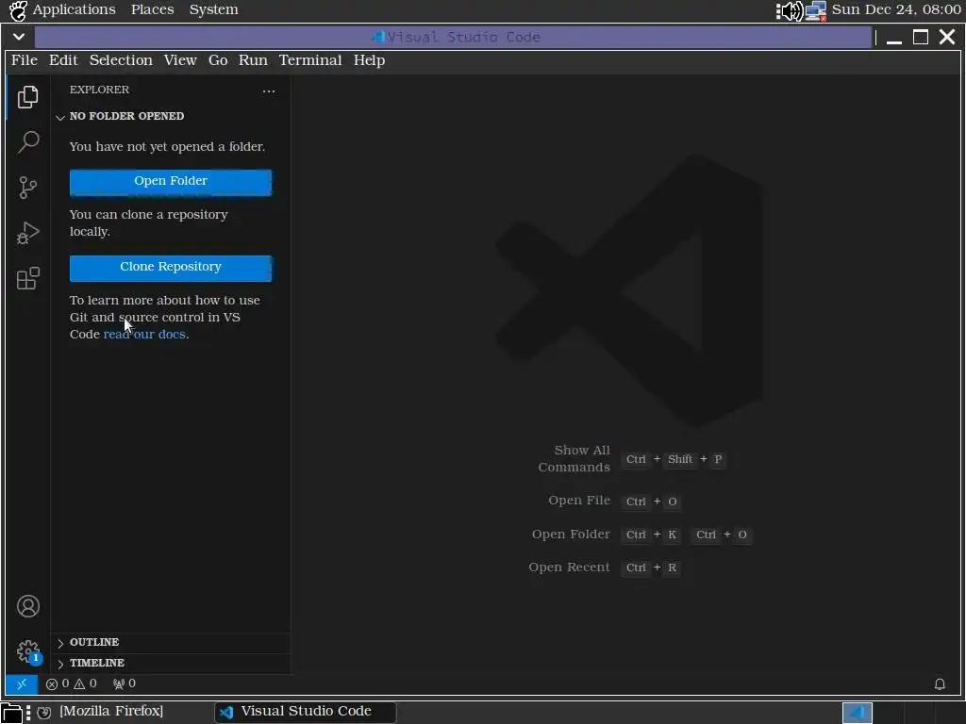
Task: Click the Open Folder button
Action: click(171, 182)
